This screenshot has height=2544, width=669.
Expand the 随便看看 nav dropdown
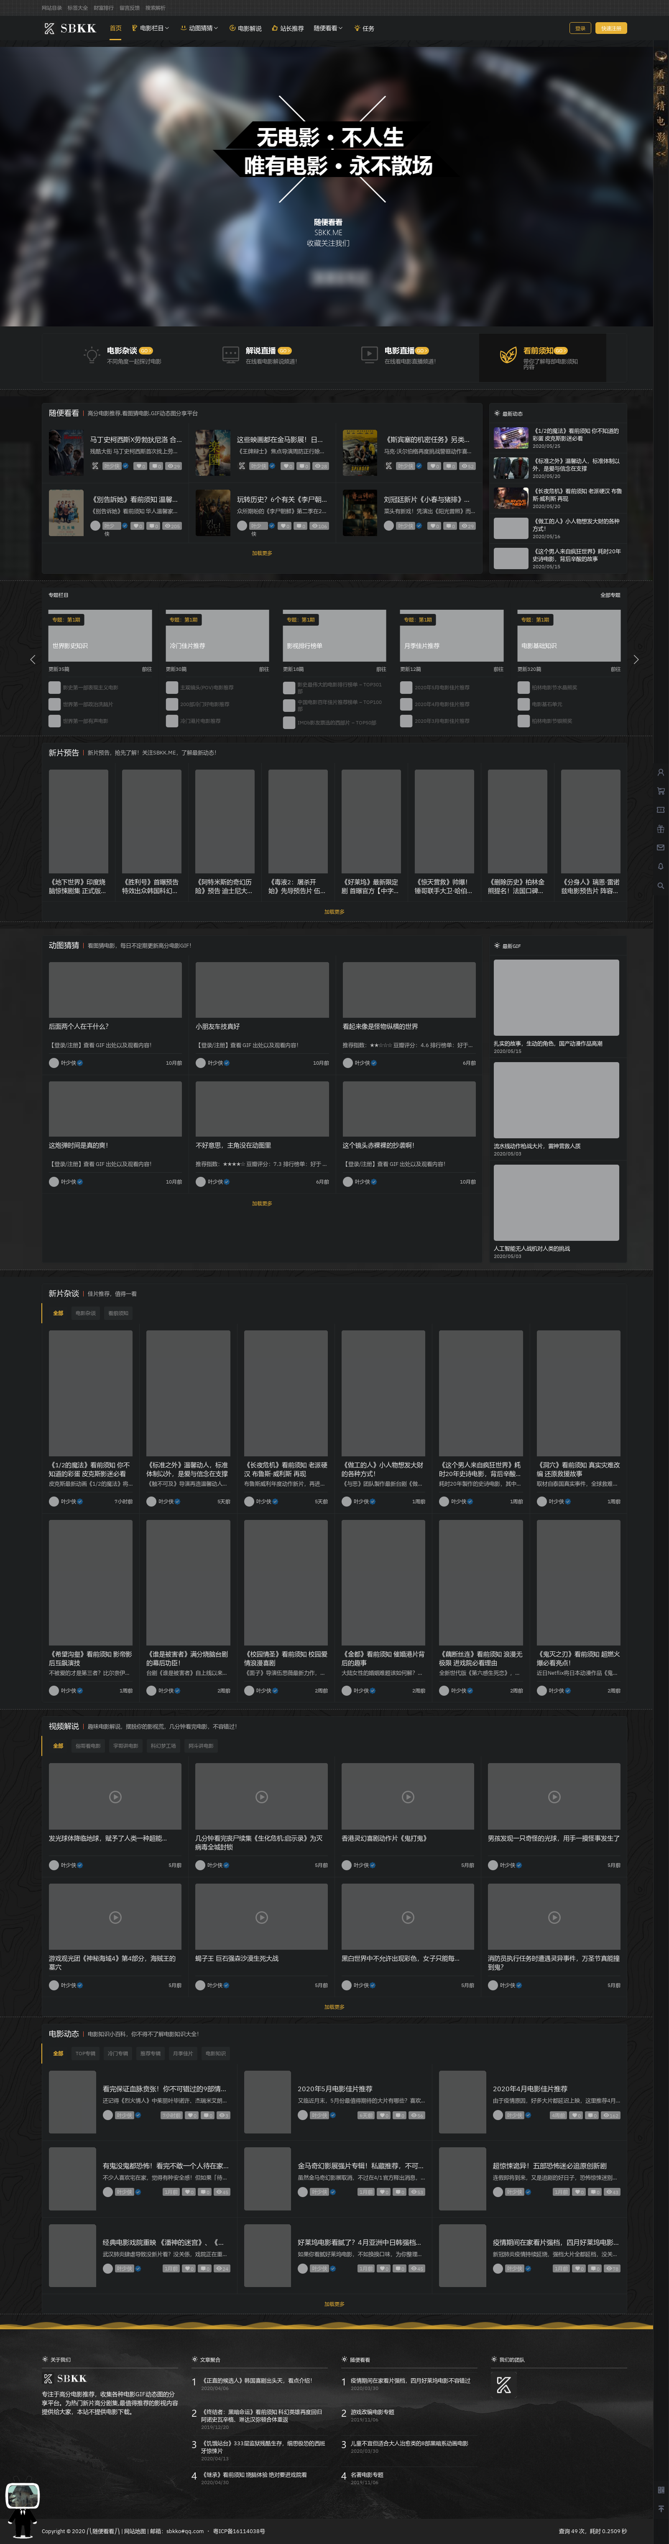click(x=329, y=28)
